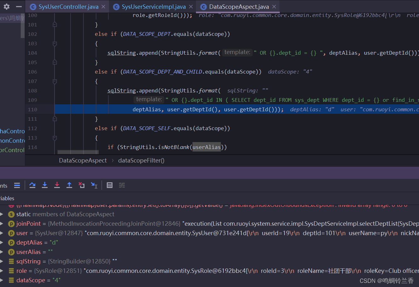
Task: Expand the joinPoint variable node
Action: pos(2,224)
